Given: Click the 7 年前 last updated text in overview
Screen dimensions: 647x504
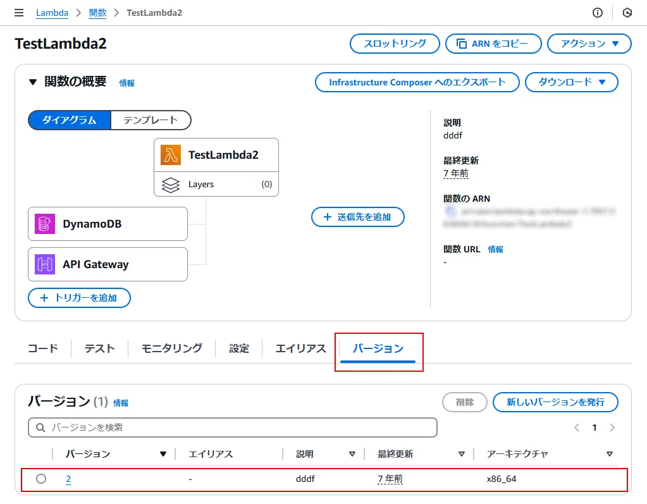Looking at the screenshot, I should (456, 173).
